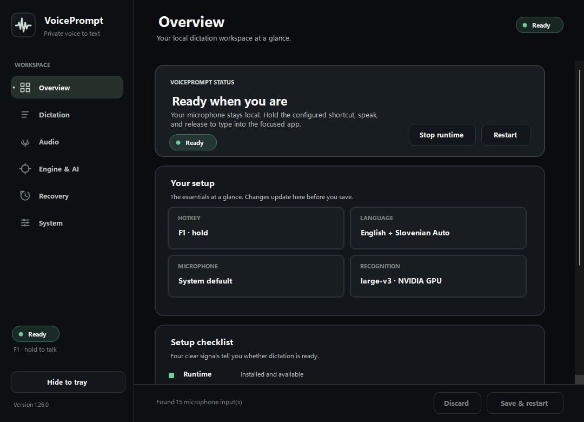Viewport: 584px width, 422px height.
Task: Click 'Installed and available' runtime status text
Action: point(272,374)
